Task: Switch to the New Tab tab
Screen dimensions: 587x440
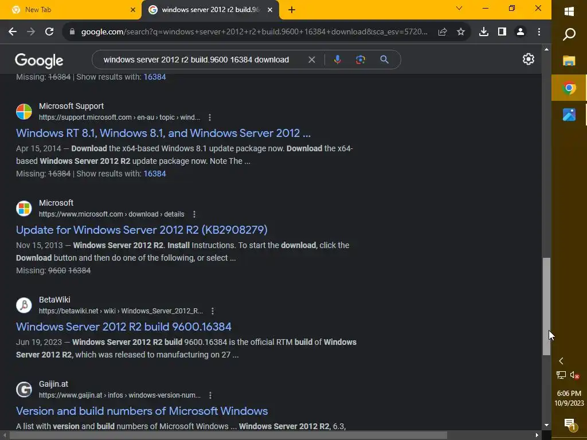Action: click(x=71, y=10)
